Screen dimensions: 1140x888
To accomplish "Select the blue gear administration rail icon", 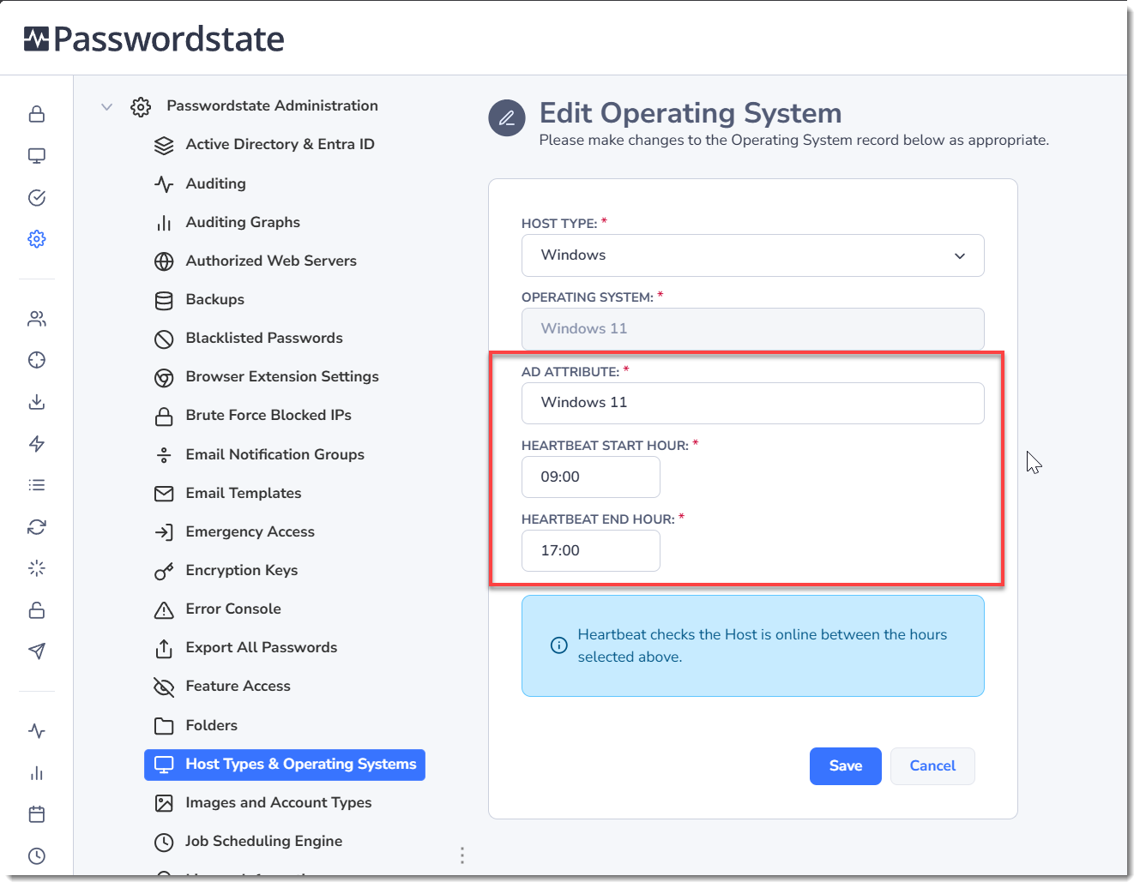I will point(37,239).
